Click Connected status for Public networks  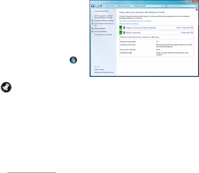[x=185, y=32]
